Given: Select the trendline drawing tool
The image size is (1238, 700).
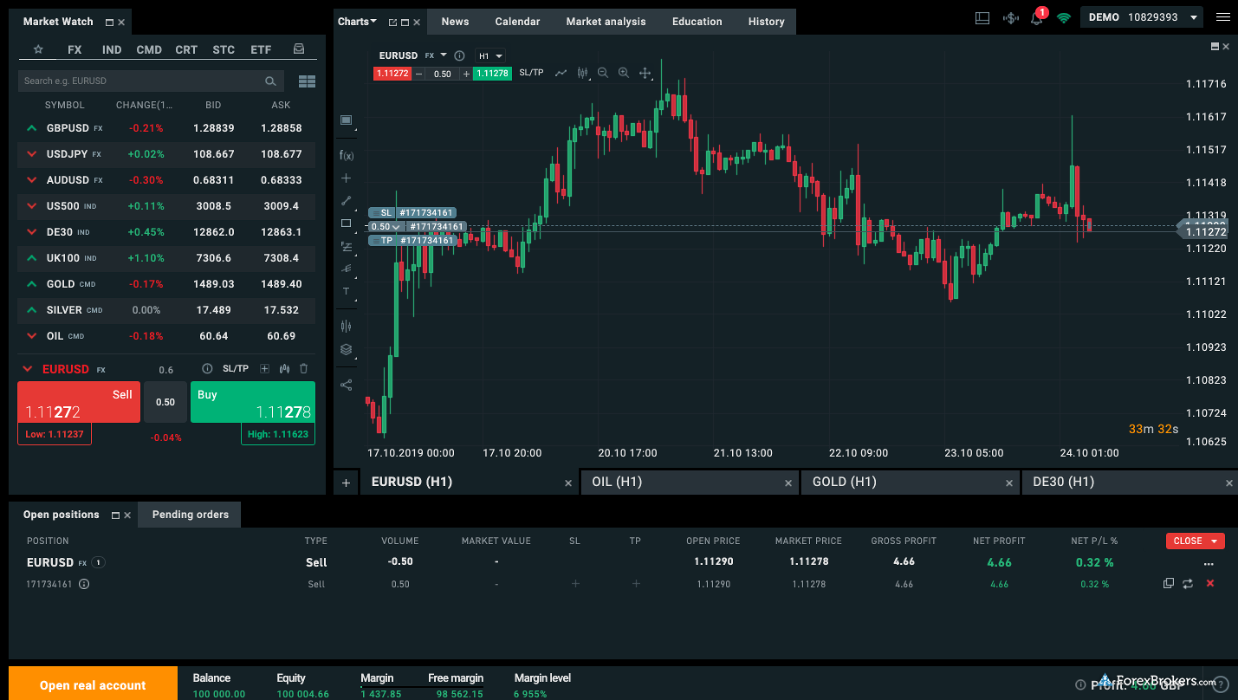Looking at the screenshot, I should (x=347, y=201).
